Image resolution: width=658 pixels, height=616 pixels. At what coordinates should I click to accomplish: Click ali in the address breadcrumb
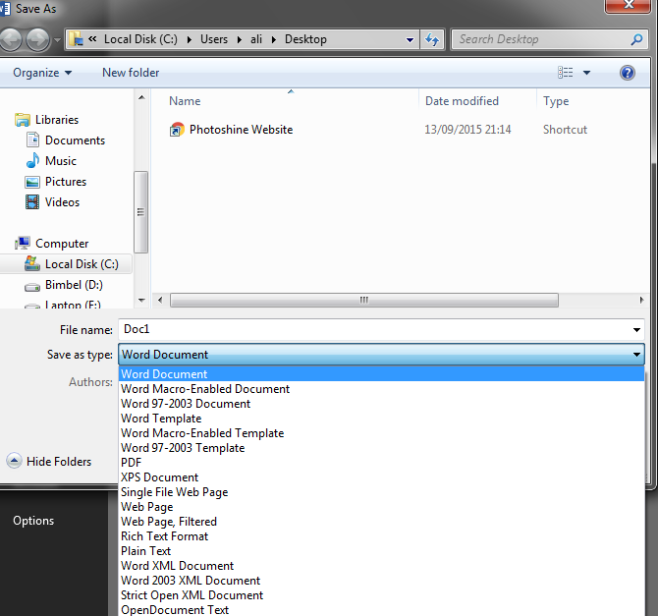(256, 39)
